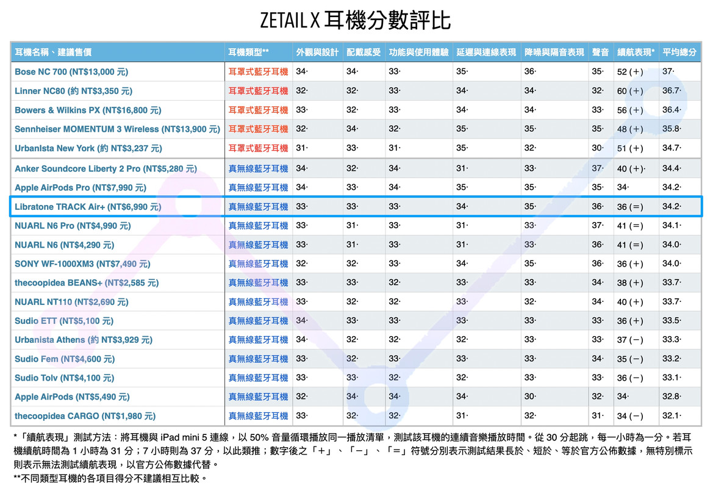Select the 功能與使用體驗 column header
The height and width of the screenshot is (488, 713).
[x=419, y=52]
